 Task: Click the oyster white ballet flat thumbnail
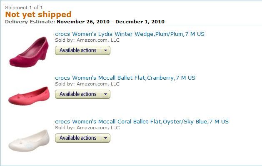[29, 141]
